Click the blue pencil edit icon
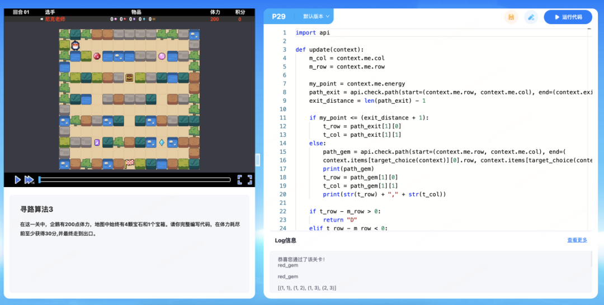Image resolution: width=604 pixels, height=305 pixels. point(531,17)
